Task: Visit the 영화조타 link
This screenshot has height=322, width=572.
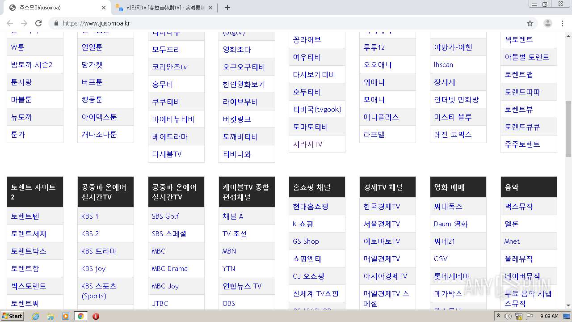Action: (237, 49)
